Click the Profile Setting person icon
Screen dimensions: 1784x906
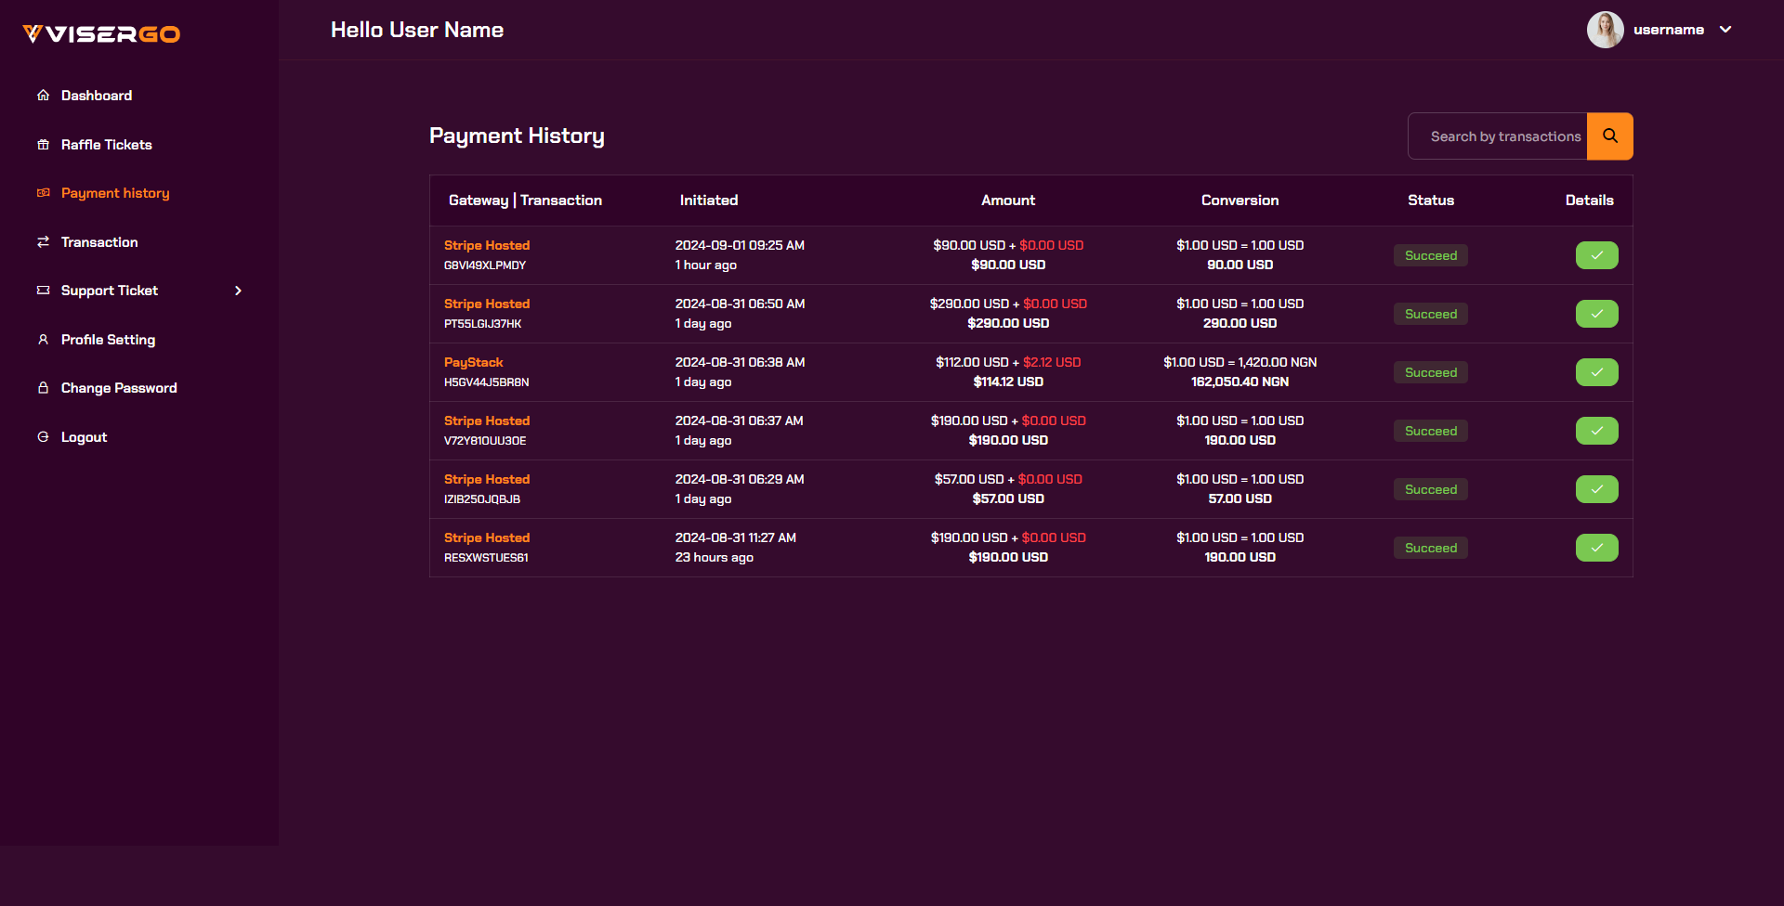pos(43,340)
